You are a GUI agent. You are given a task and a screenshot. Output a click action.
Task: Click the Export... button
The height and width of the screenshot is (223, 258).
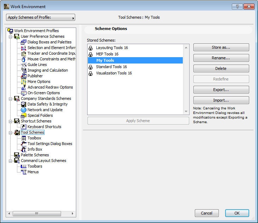[221, 90]
